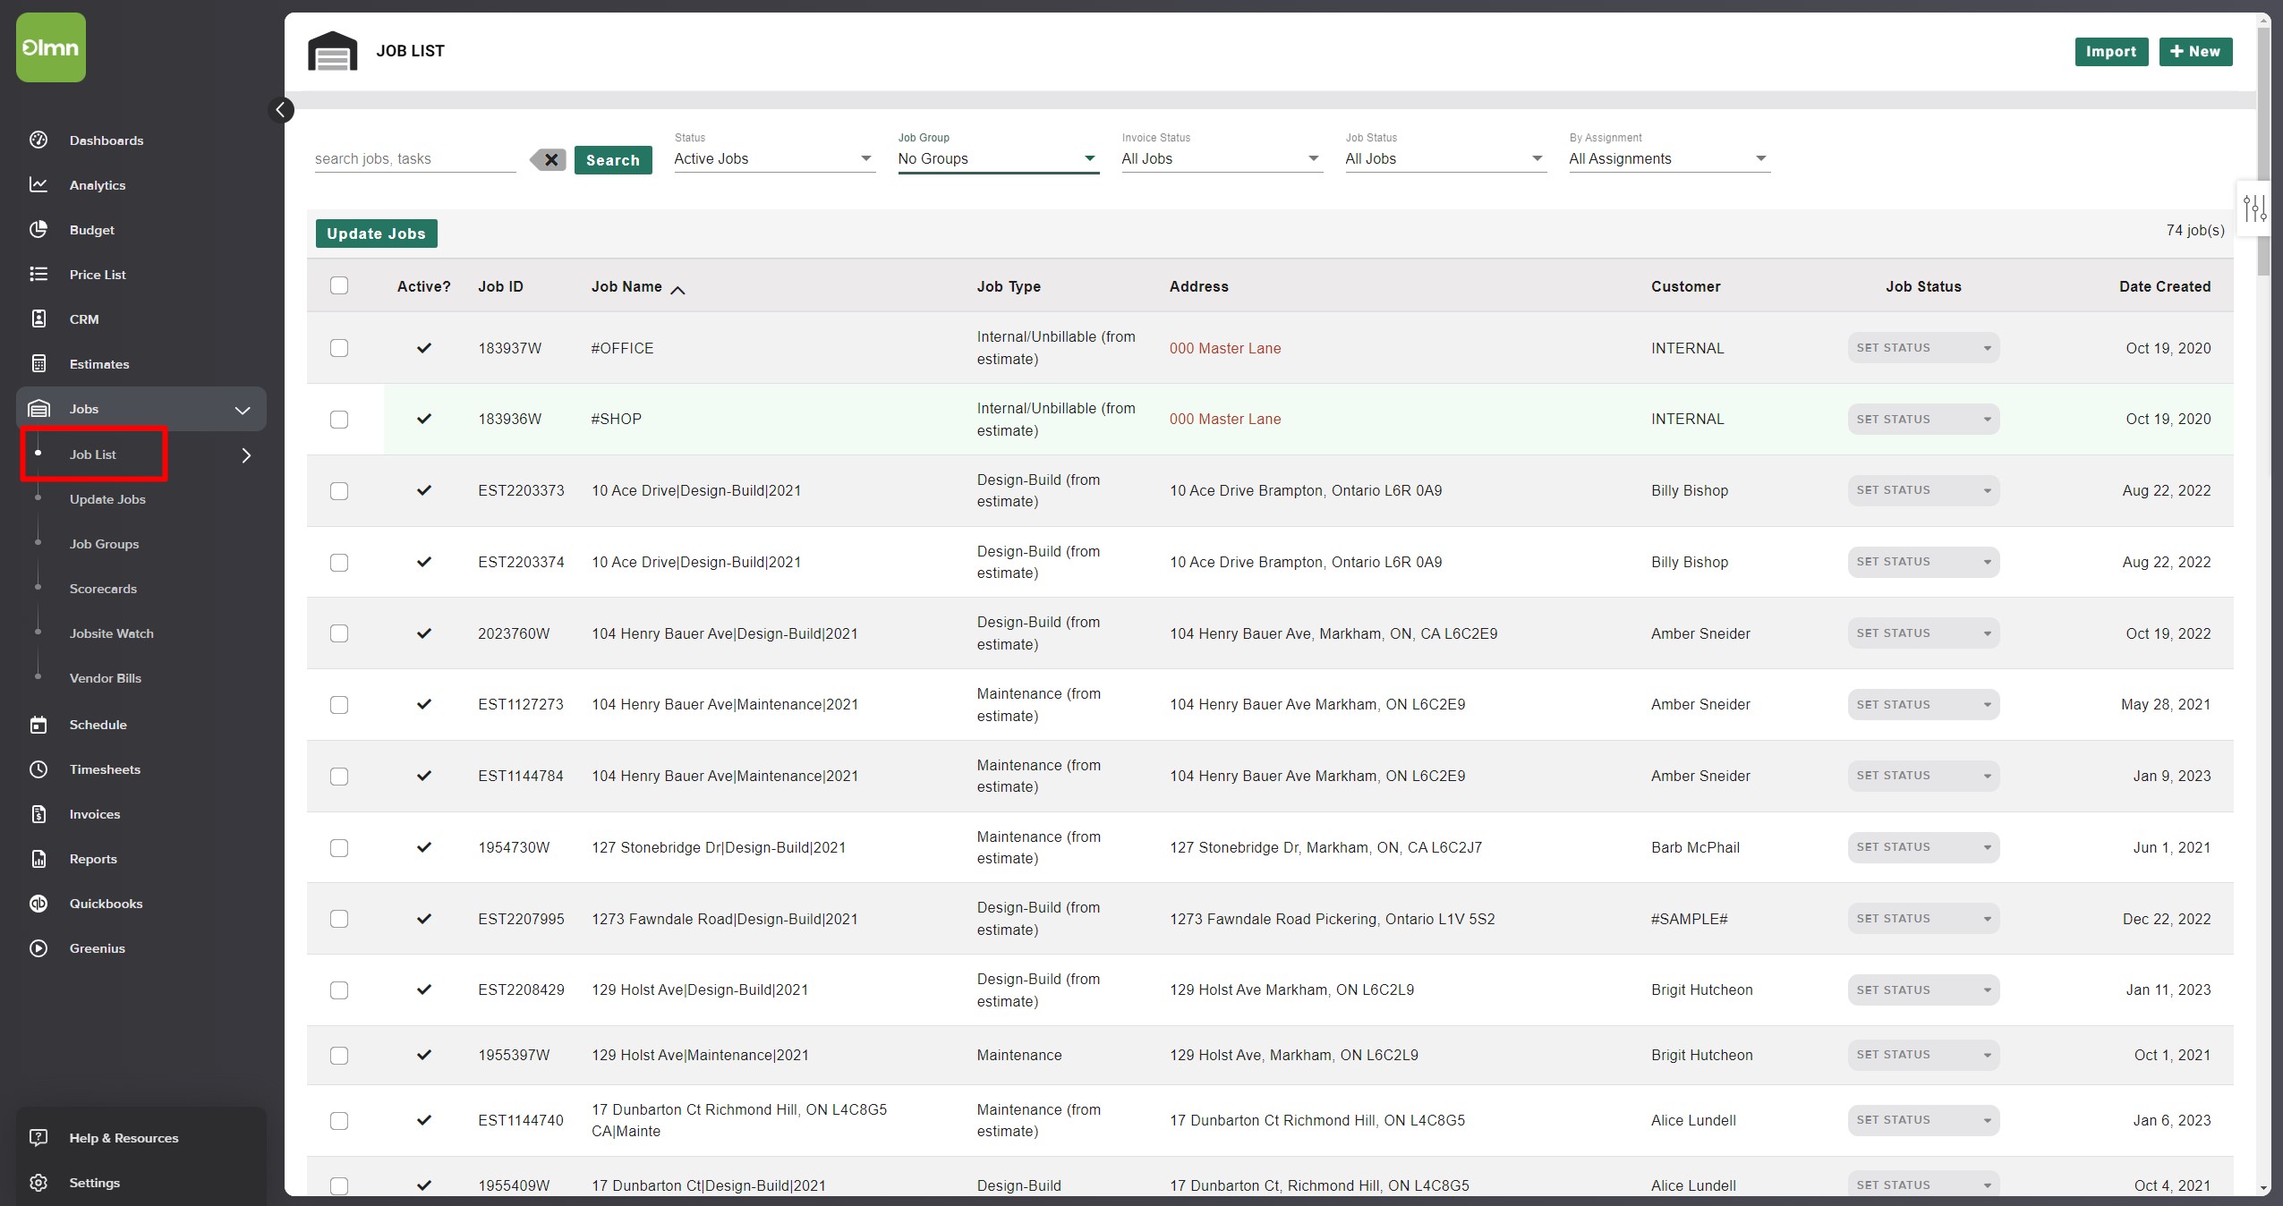
Task: Open the Job Group dropdown
Action: point(998,158)
